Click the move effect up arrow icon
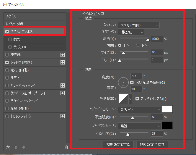This screenshot has width=196, height=155. pyautogui.click(x=16, y=147)
